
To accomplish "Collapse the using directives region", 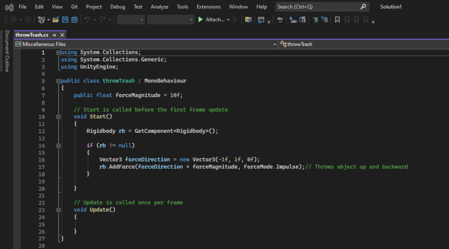I will [x=59, y=53].
